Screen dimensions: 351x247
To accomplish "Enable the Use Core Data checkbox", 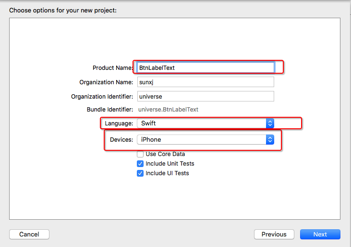I will 140,154.
